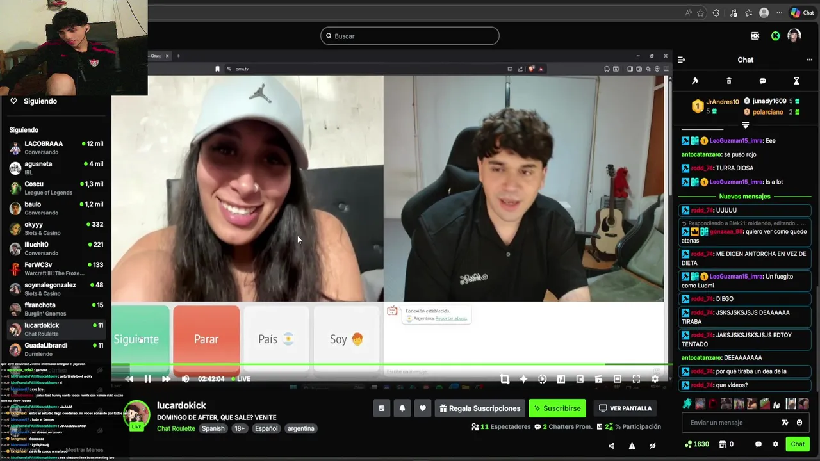
Task: Select the Pepe frog emote
Action: [x=764, y=403]
